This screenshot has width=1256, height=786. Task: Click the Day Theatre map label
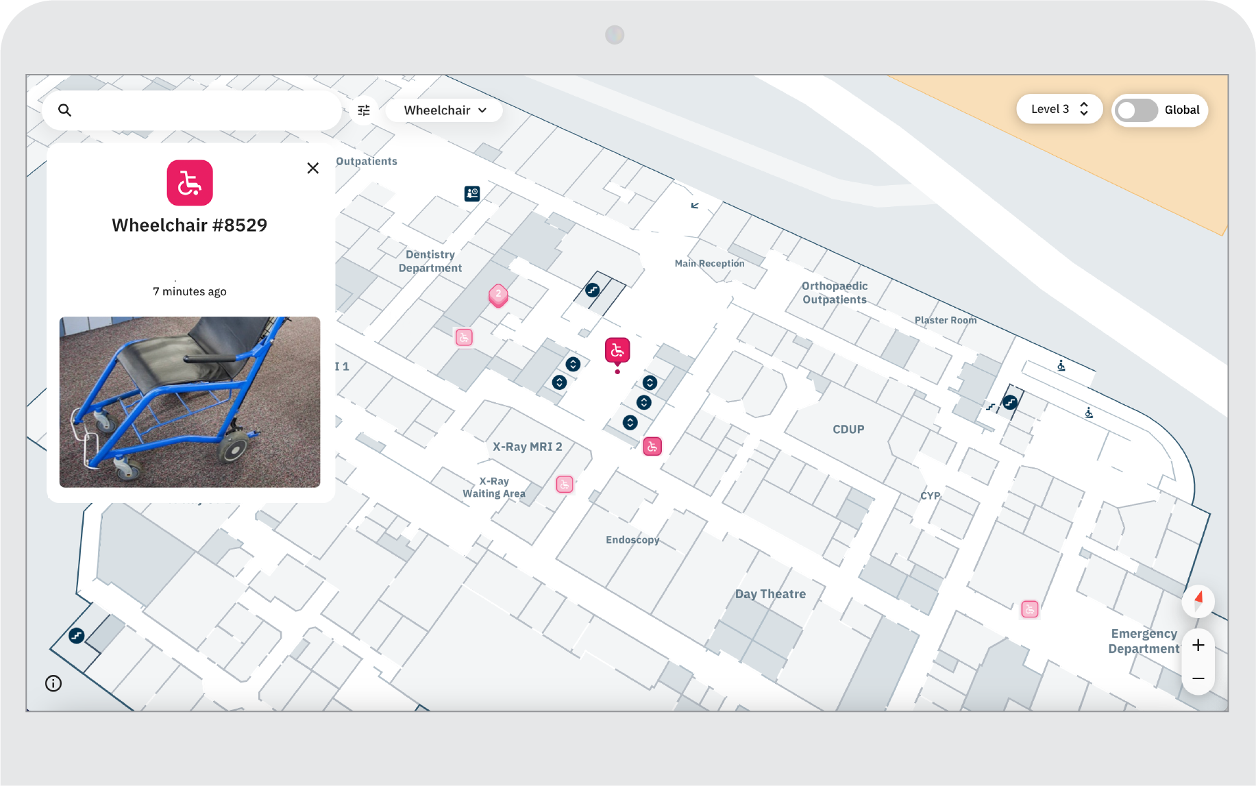(770, 594)
